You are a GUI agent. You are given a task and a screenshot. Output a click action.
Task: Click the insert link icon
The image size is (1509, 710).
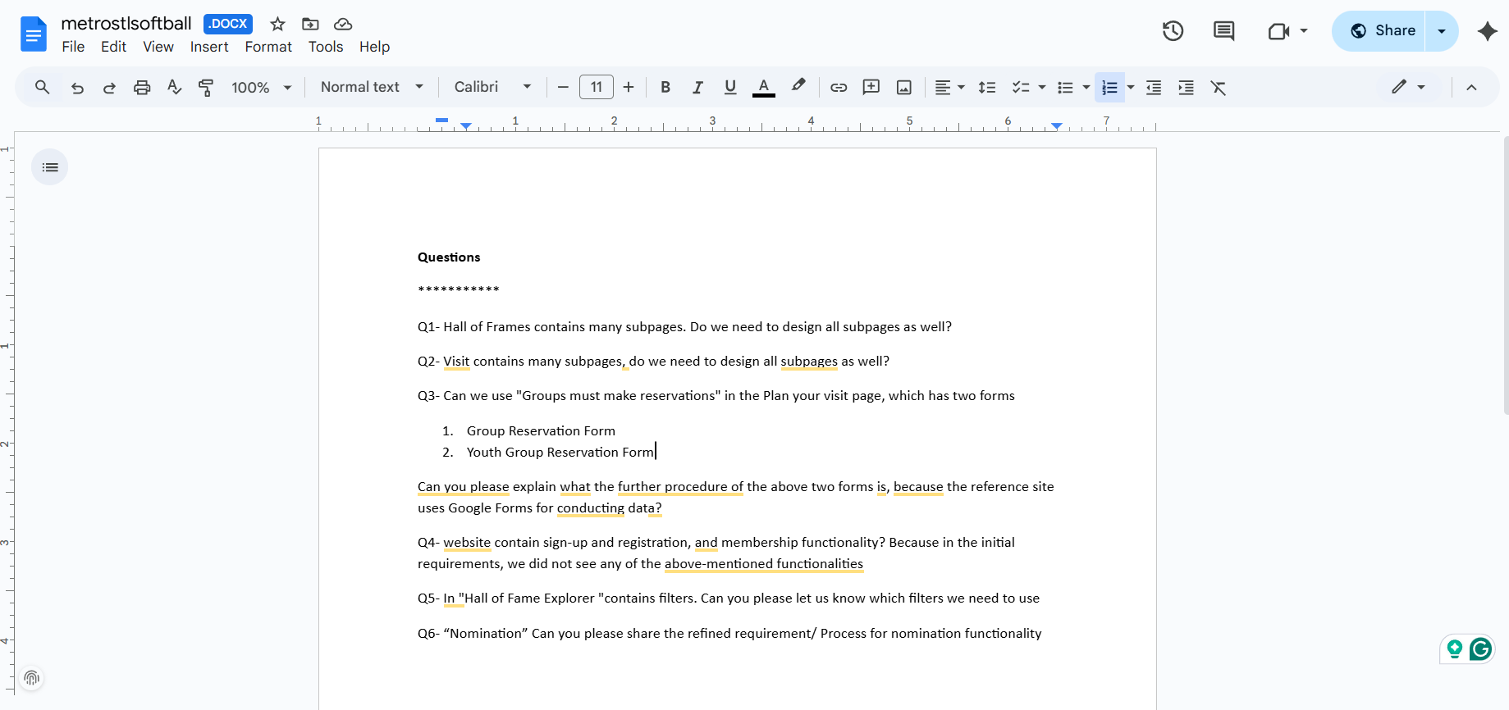point(838,88)
